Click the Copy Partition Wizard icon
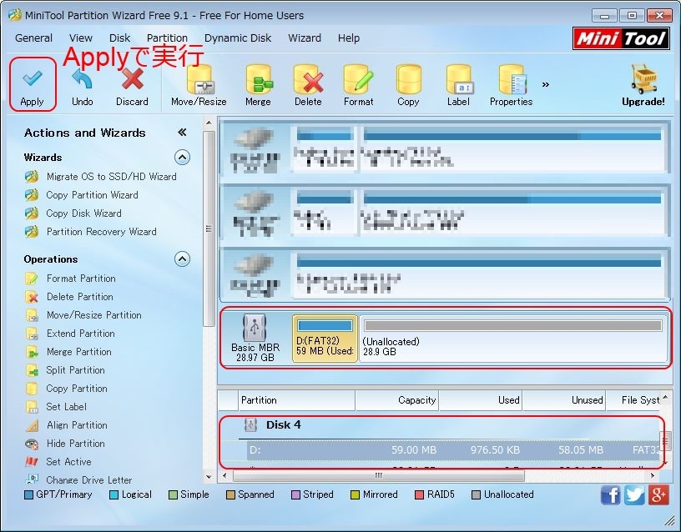681x532 pixels. [x=32, y=195]
